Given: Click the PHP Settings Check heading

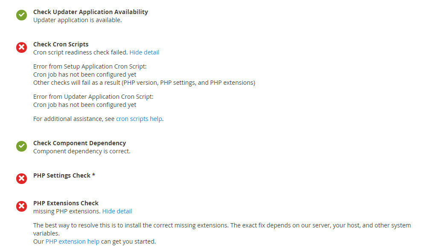Looking at the screenshot, I should point(64,175).
